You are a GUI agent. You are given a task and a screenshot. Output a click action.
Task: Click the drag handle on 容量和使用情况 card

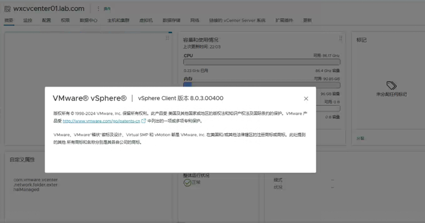click(x=340, y=38)
